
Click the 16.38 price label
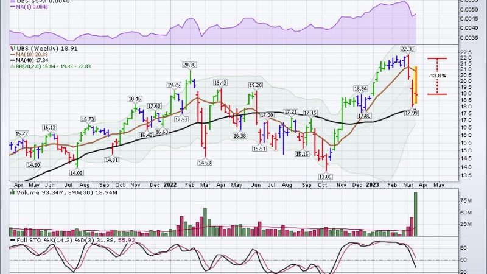240,136
